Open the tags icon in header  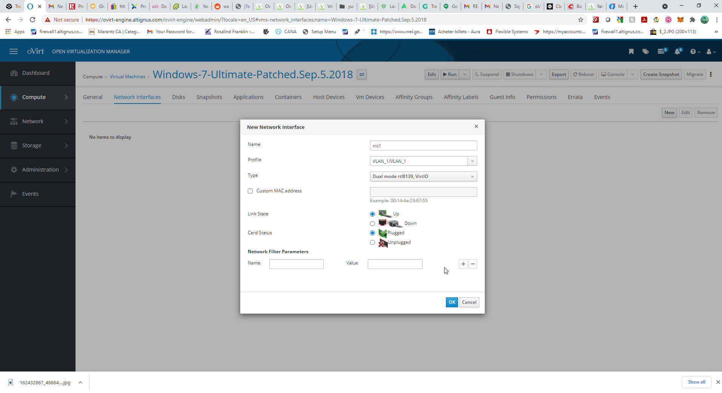(x=646, y=51)
